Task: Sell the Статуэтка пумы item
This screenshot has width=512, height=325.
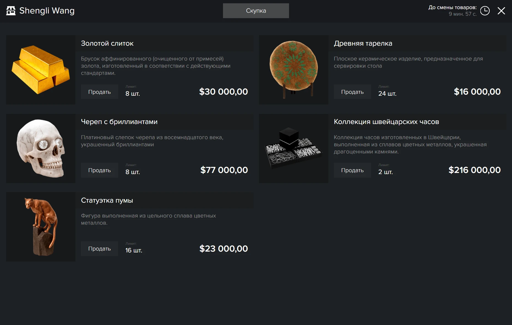Action: [x=99, y=249]
